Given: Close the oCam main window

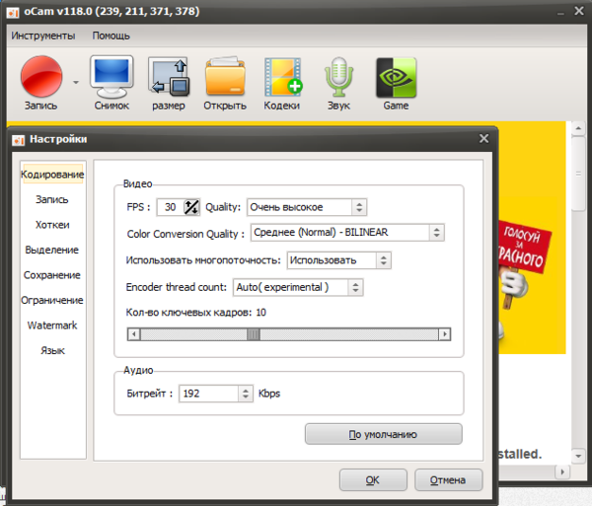Looking at the screenshot, I should pyautogui.click(x=579, y=11).
